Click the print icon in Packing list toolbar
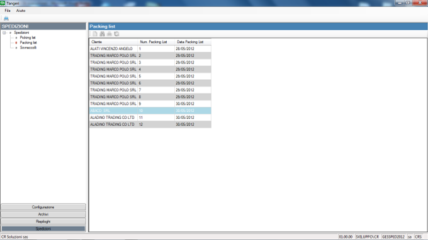Screen dimensions: 428x240 [x=110, y=34]
